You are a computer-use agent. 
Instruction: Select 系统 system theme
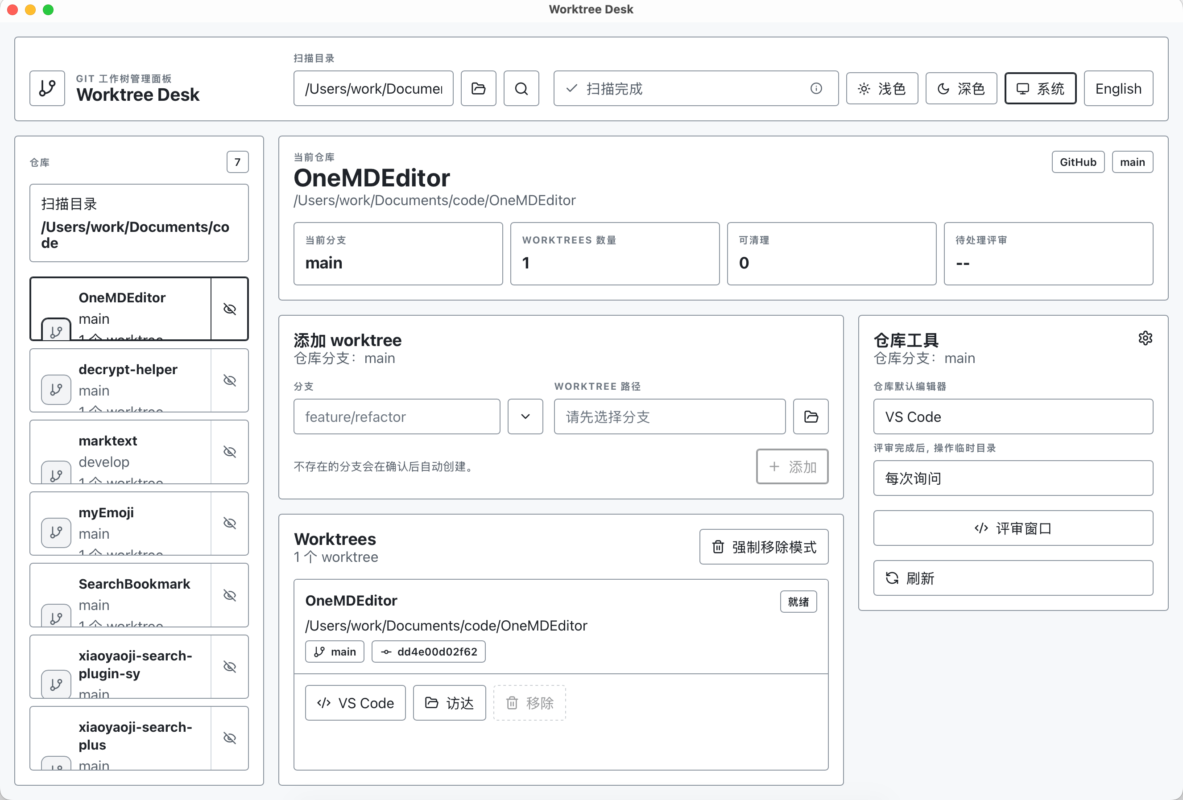pos(1040,89)
